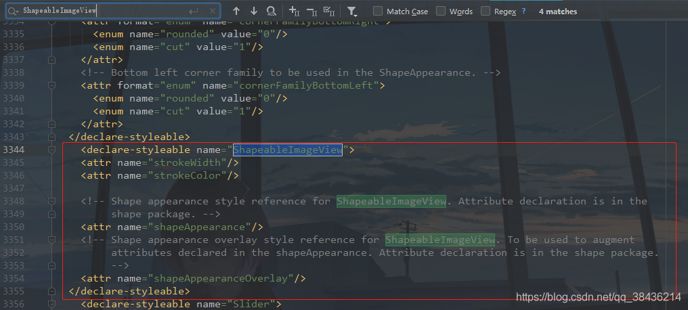This screenshot has width=688, height=310.
Task: Open the search filter funnel dropdown
Action: coord(352,11)
